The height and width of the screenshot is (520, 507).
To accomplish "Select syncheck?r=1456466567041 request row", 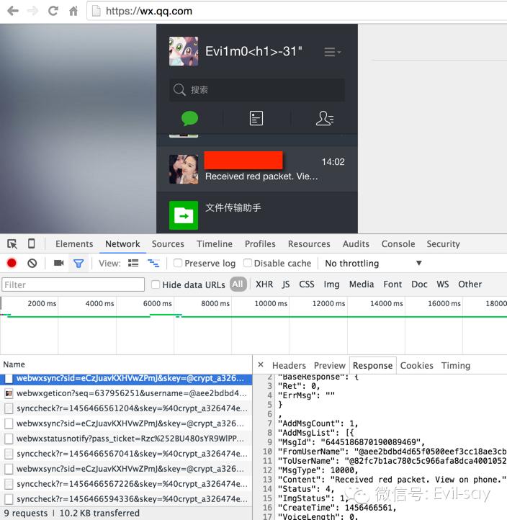I will [126, 454].
